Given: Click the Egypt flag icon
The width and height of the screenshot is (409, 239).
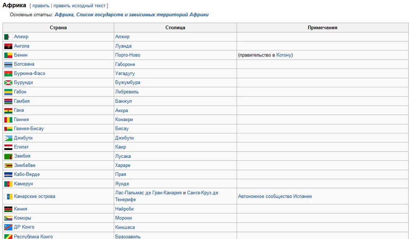Looking at the screenshot, I should point(8,147).
